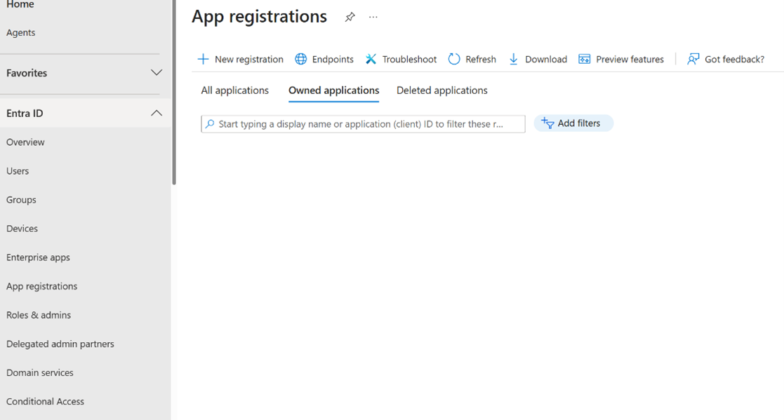The width and height of the screenshot is (784, 420).
Task: Pin the App registrations page
Action: coord(350,17)
